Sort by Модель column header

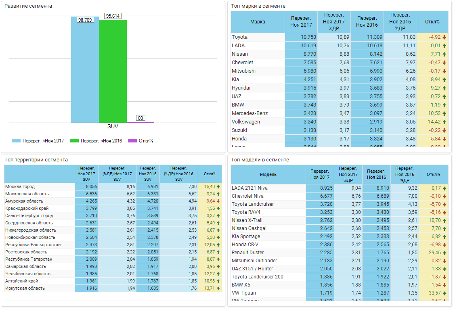268,174
